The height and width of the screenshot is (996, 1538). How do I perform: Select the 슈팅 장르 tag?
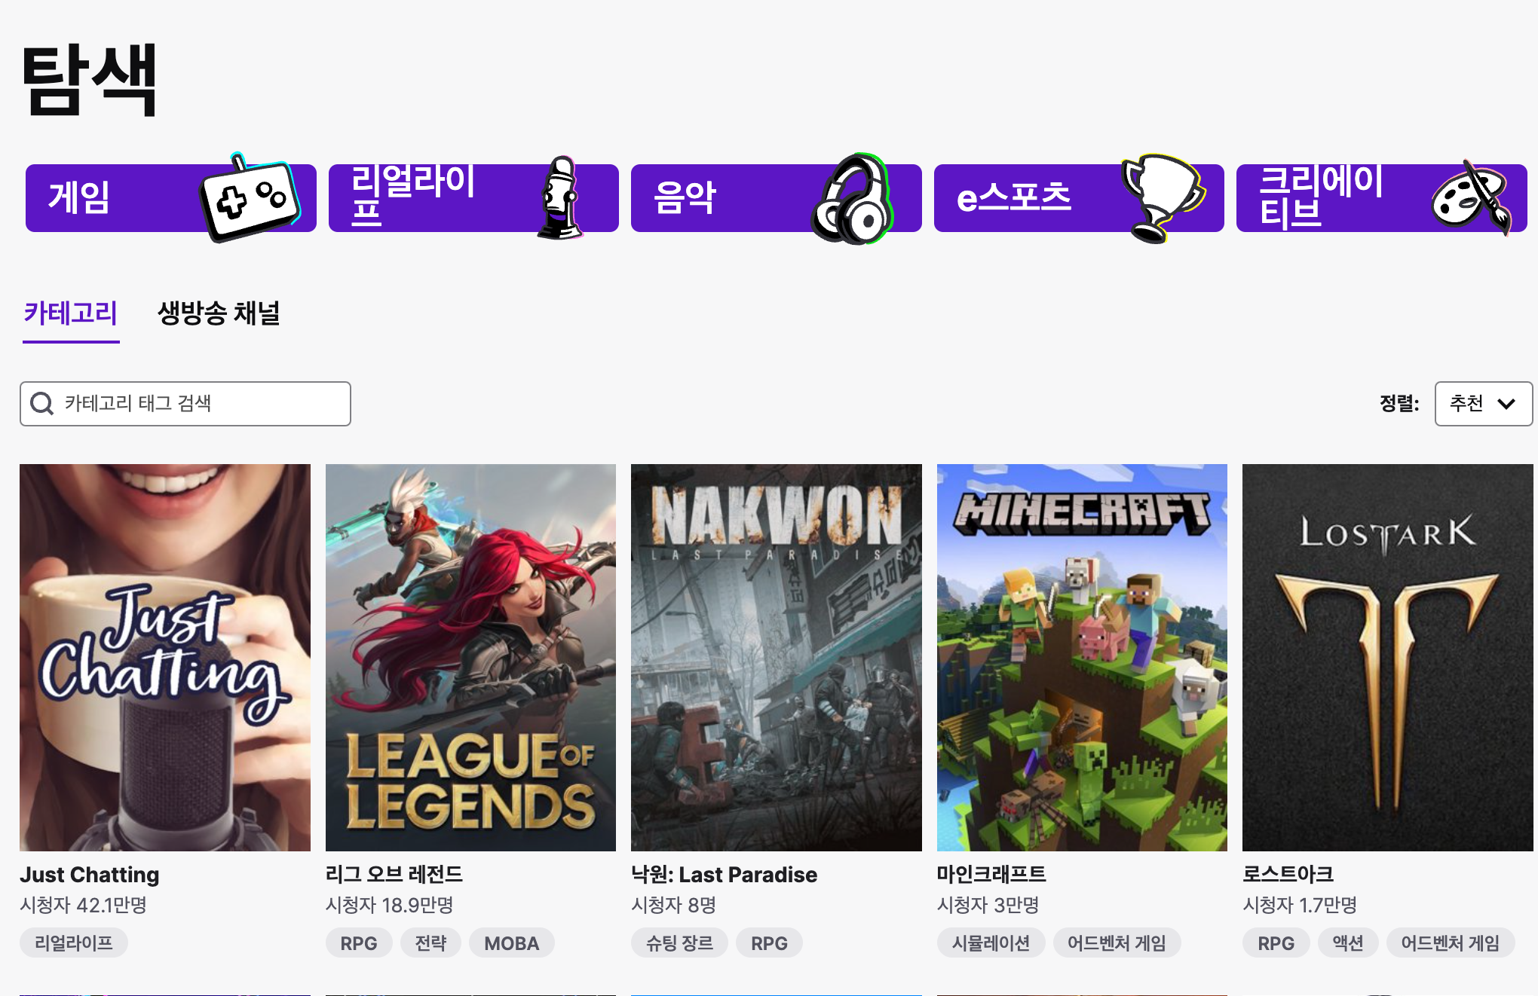679,943
